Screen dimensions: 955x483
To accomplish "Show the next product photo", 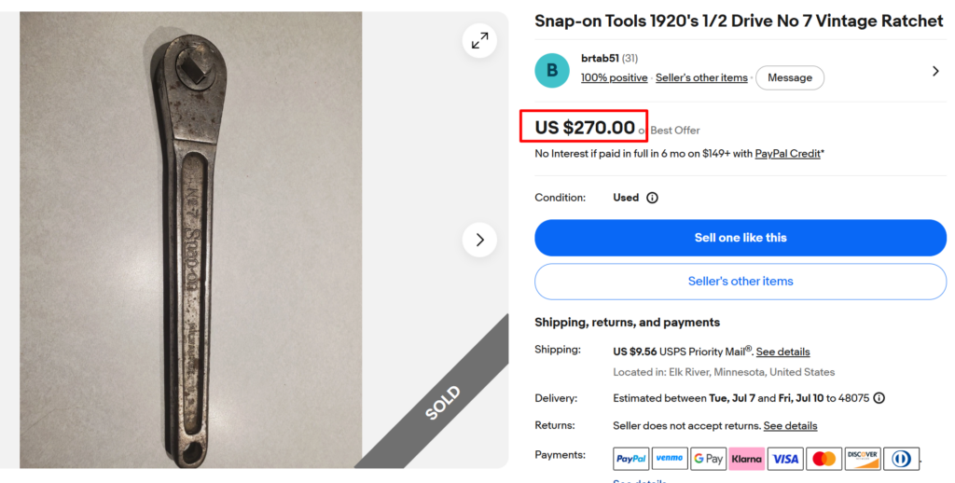I will click(479, 240).
